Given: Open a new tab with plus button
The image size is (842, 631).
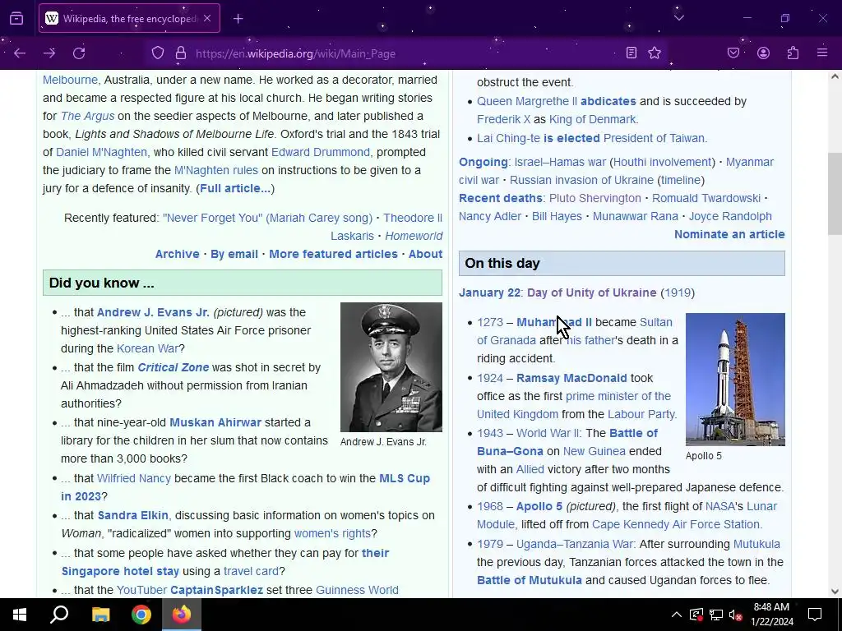Looking at the screenshot, I should tap(238, 19).
